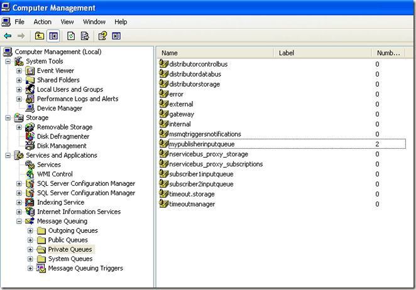Click the Disk Defragmenter icon
Image resolution: width=416 pixels, height=290 pixels.
coord(30,136)
